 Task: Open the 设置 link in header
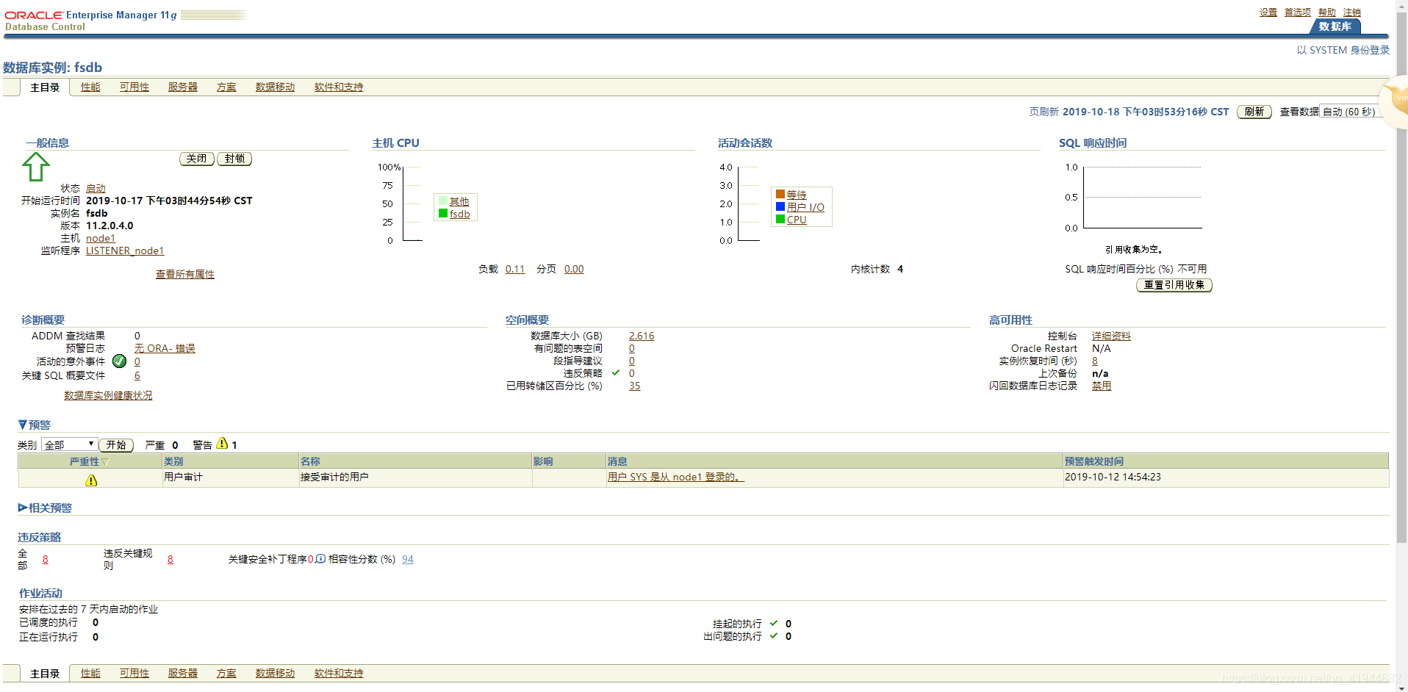[x=1268, y=12]
